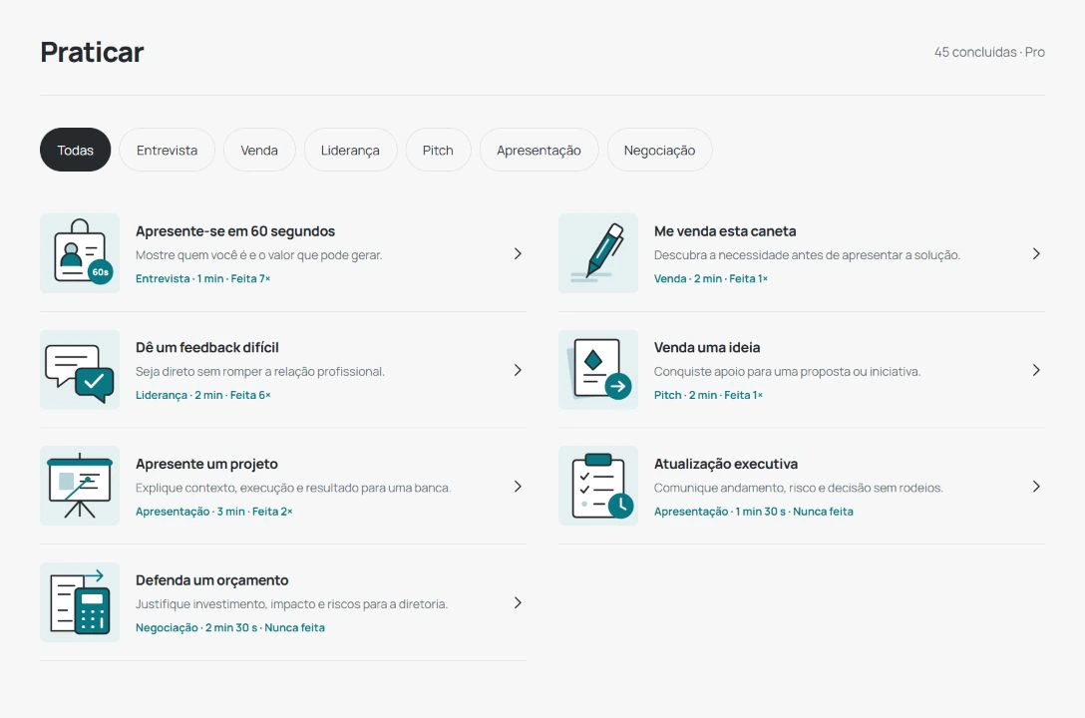This screenshot has height=718, width=1085.
Task: Open the Defenda um orçamento title
Action: click(x=211, y=580)
